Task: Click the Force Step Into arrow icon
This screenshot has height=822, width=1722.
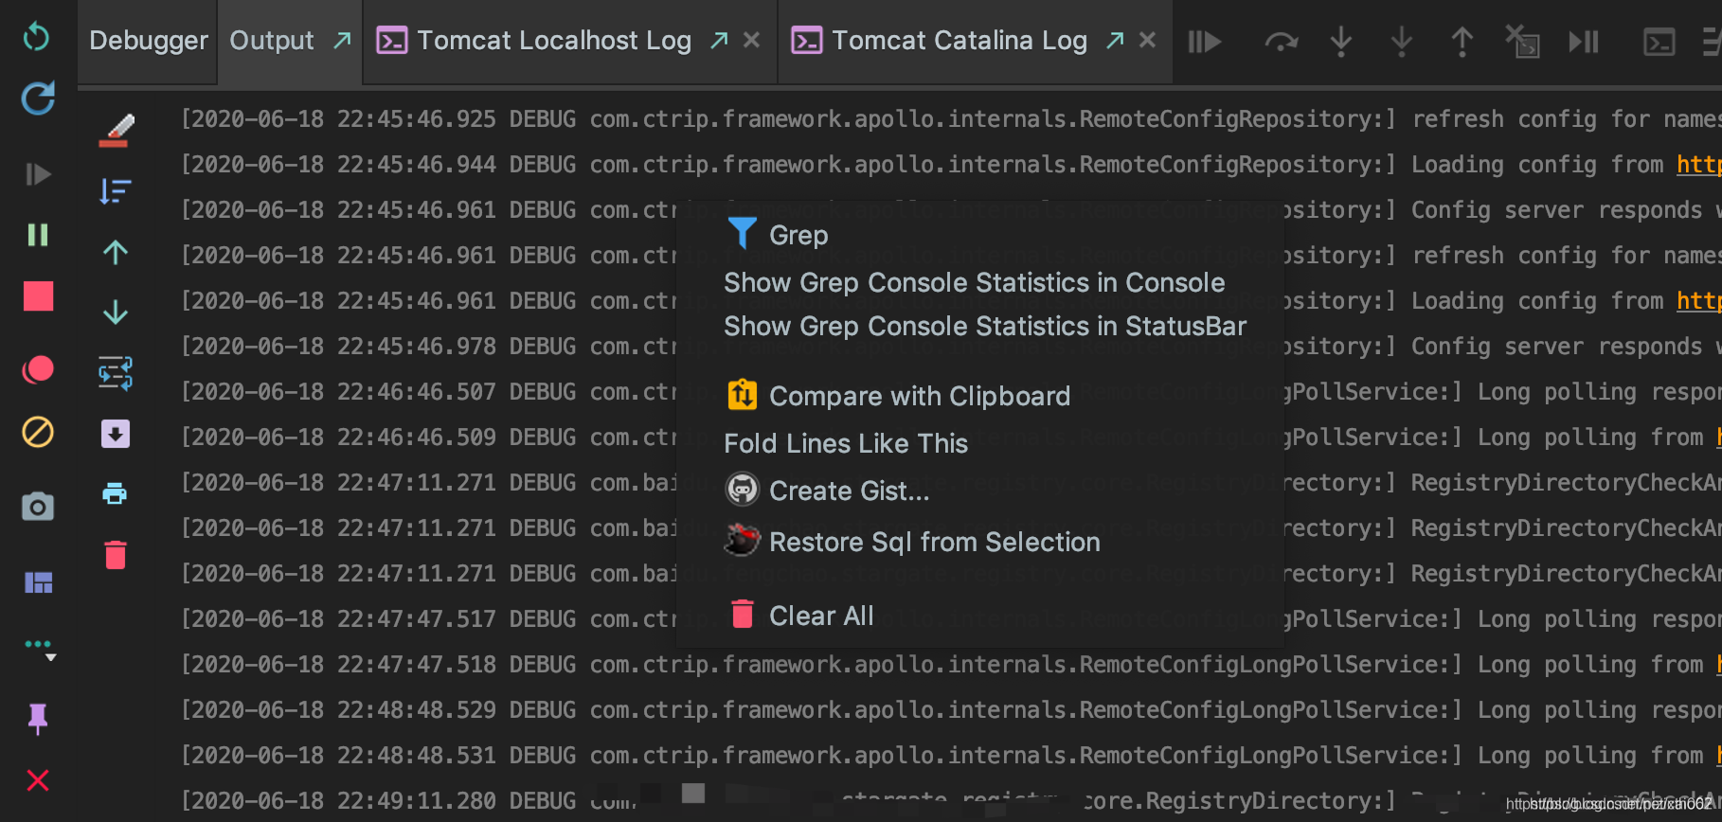Action: click(1402, 42)
